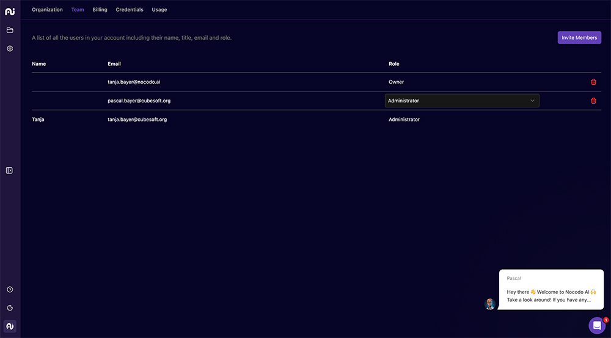
Task: Select email tanja.bayer@nocodo.ai
Action: click(134, 82)
